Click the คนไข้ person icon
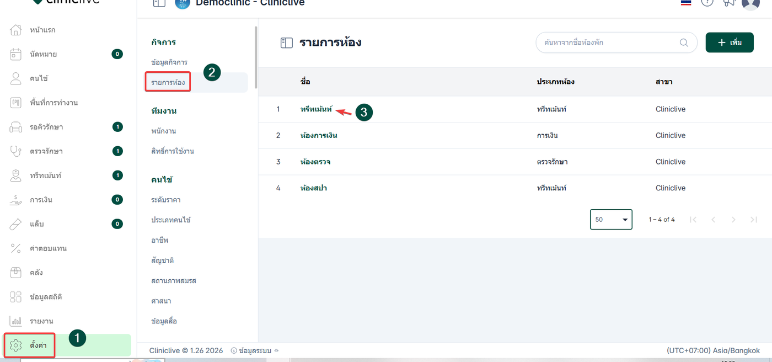 point(16,78)
